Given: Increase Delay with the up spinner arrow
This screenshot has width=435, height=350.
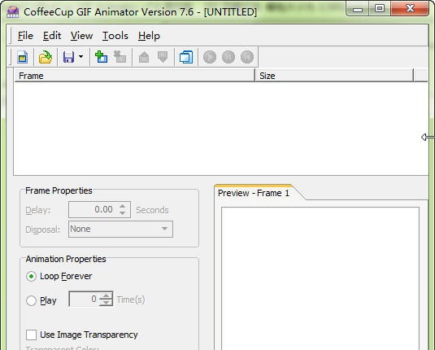Looking at the screenshot, I should 122,207.
